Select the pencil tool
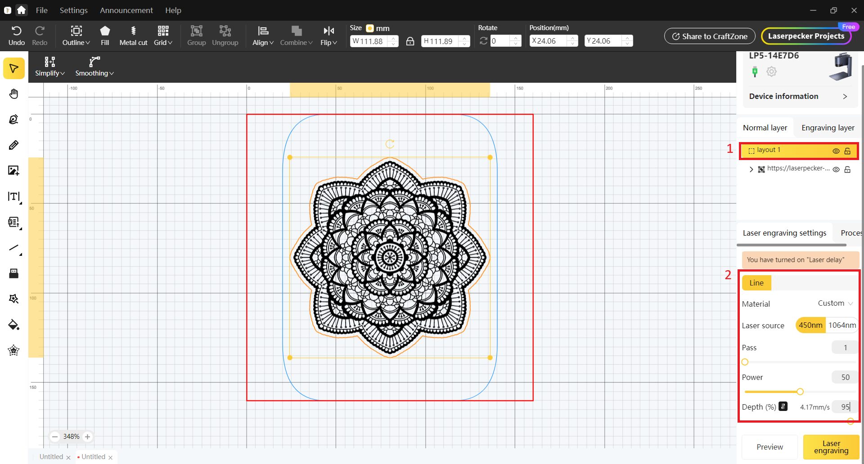864x464 pixels. 14,145
